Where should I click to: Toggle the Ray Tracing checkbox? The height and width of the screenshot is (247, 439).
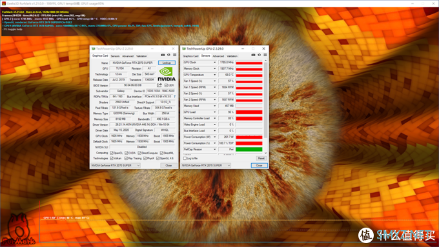[x=127, y=159]
